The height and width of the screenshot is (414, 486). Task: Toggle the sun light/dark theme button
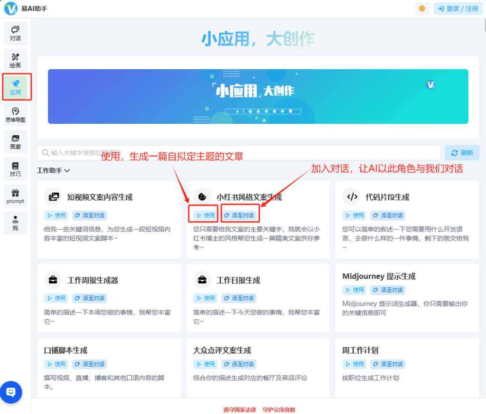pos(421,9)
